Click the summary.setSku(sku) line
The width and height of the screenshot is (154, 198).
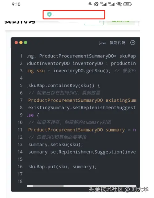(55, 145)
